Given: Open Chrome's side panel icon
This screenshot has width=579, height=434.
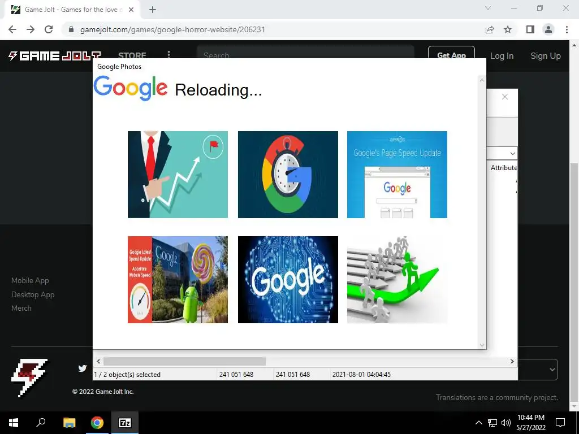Looking at the screenshot, I should (530, 29).
